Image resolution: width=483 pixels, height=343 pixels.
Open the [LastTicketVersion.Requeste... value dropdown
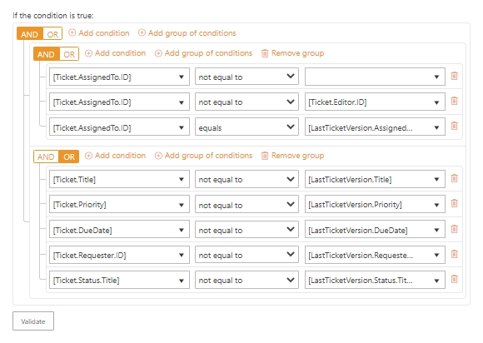coord(375,255)
